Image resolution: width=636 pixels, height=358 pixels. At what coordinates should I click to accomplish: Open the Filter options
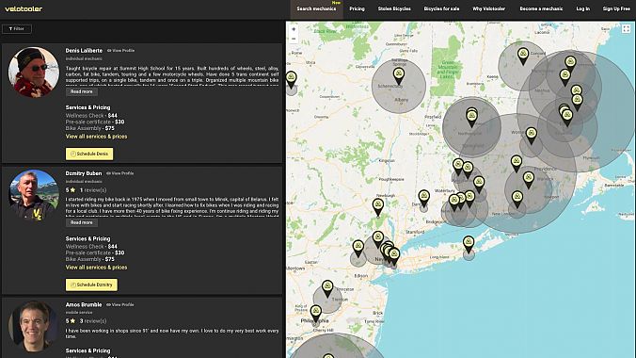tap(17, 29)
